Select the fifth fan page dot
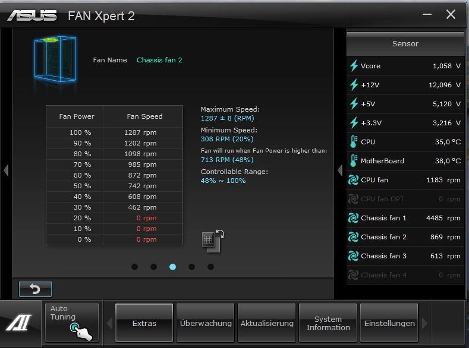This screenshot has width=469, height=348. point(210,267)
